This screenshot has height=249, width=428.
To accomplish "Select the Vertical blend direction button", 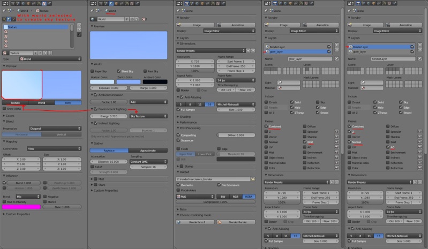I will click(x=61, y=134).
